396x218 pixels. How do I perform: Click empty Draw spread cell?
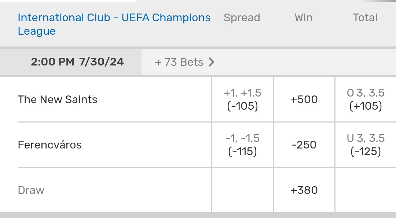click(242, 190)
